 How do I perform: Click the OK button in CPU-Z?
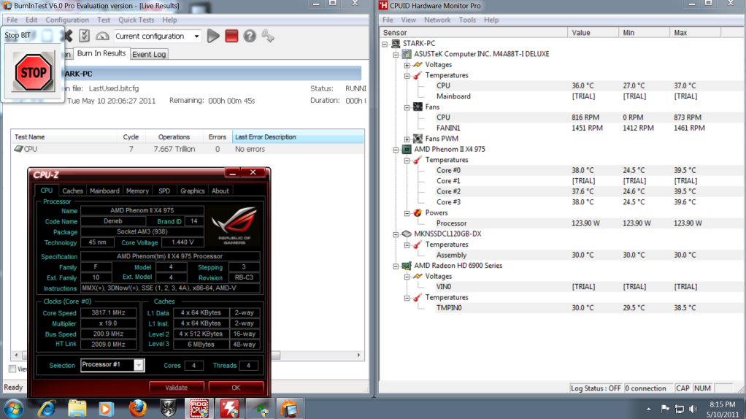click(236, 388)
